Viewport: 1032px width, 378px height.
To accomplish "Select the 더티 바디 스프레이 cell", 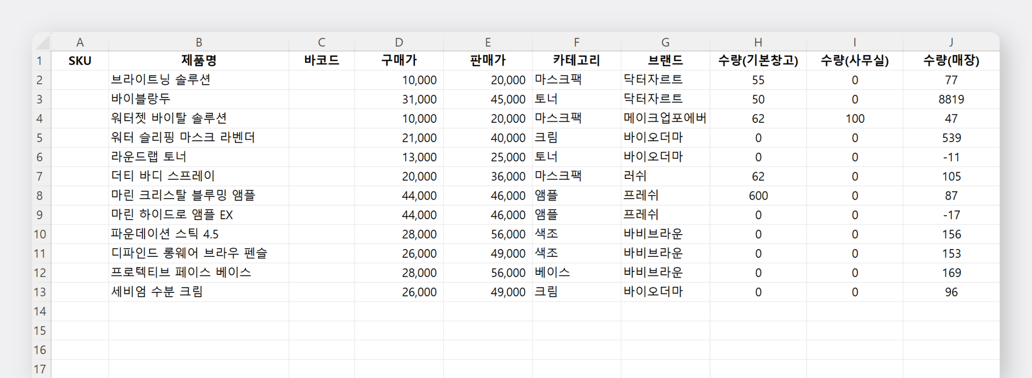I will coord(199,176).
